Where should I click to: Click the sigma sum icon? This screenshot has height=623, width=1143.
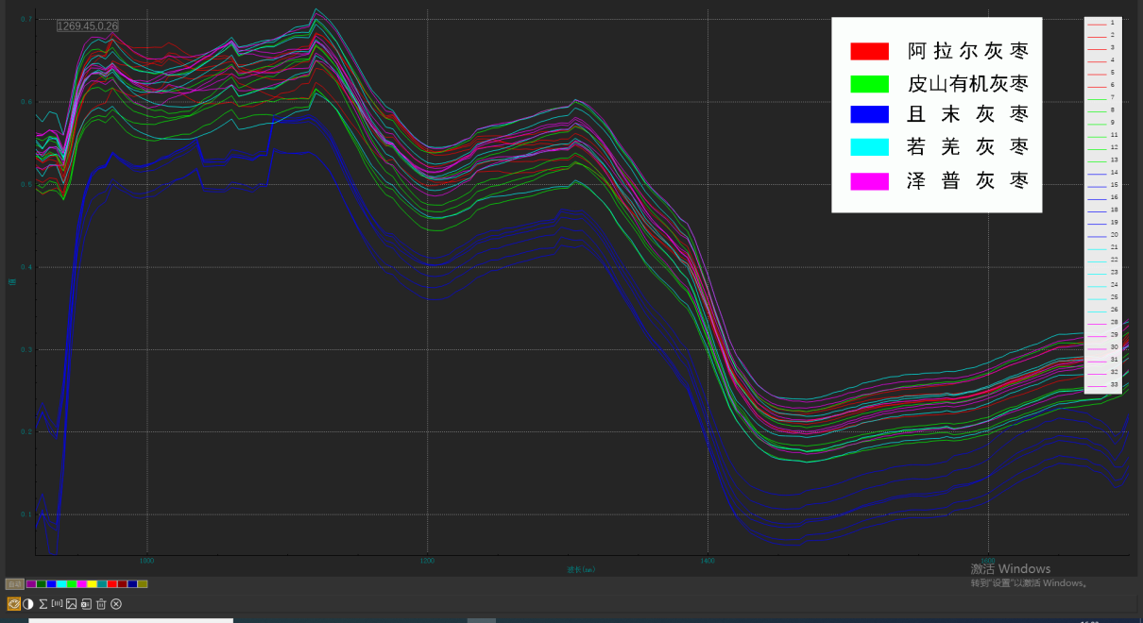click(x=43, y=604)
